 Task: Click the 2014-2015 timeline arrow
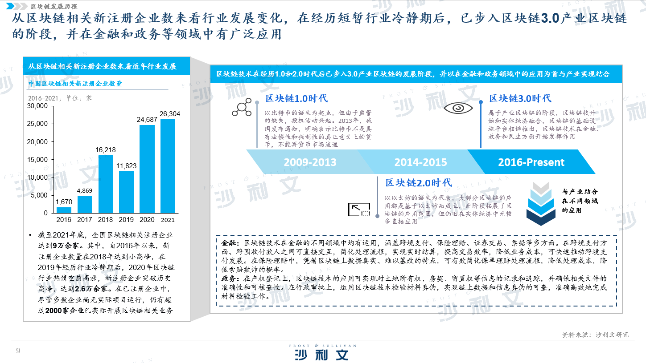[x=420, y=162]
